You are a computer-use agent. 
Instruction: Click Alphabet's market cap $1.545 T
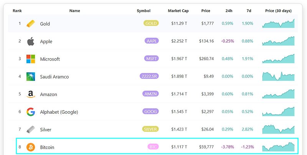point(179,111)
